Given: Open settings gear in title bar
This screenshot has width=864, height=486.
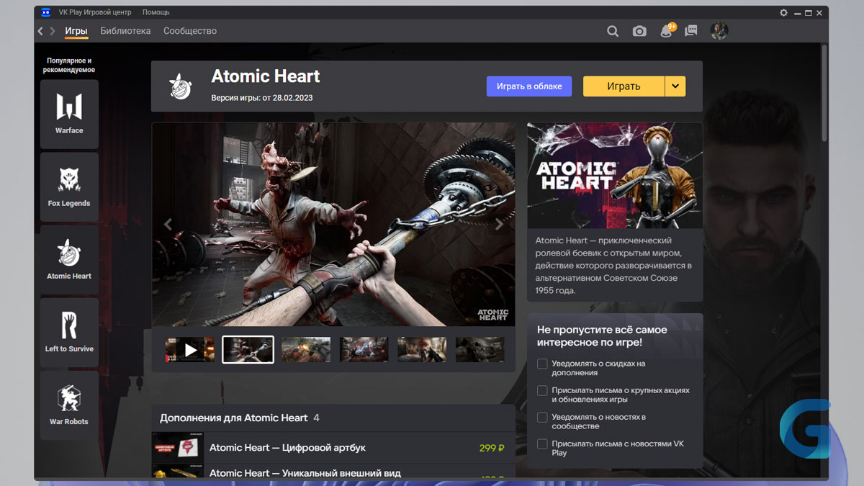Looking at the screenshot, I should [784, 12].
